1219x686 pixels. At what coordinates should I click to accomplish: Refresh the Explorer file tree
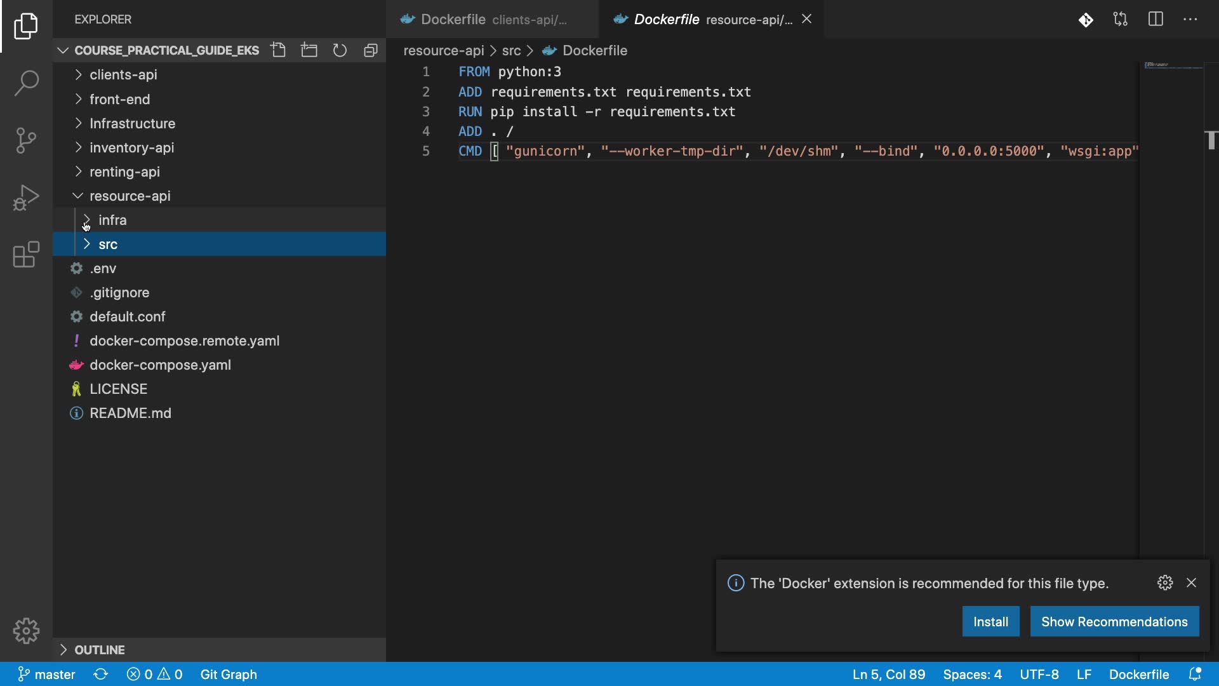[340, 50]
